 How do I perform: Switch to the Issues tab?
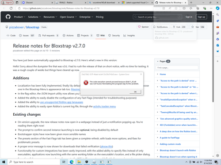point(27,36)
